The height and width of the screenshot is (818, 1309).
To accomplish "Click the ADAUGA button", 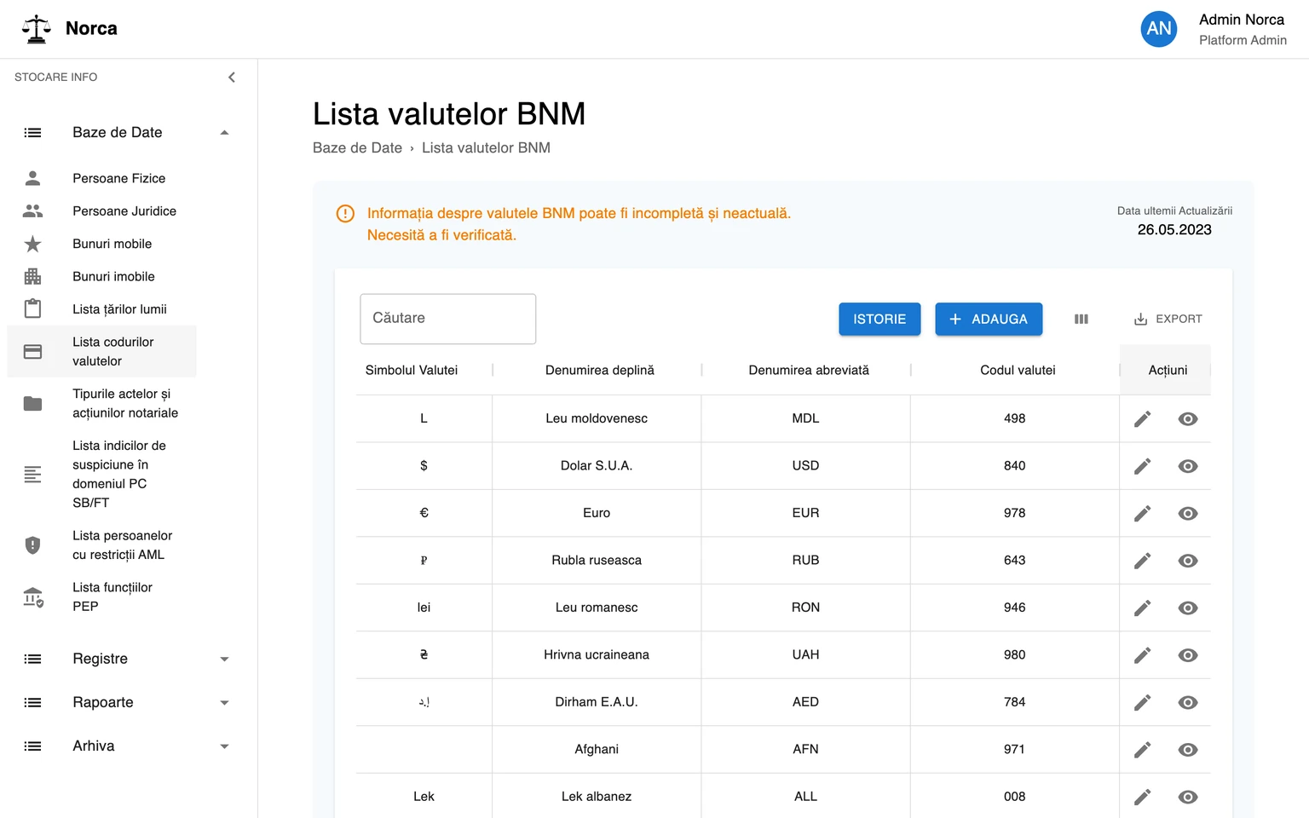I will (989, 320).
